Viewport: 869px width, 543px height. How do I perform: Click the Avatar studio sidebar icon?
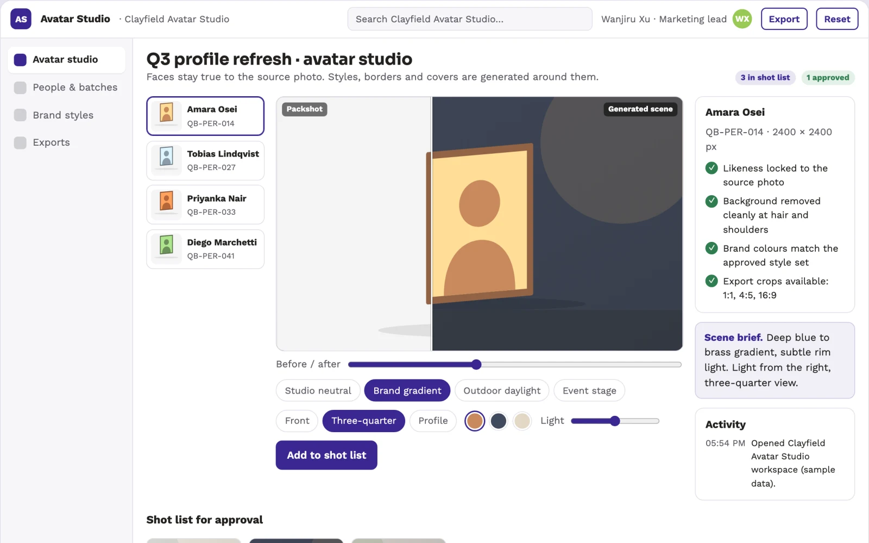tap(20, 60)
